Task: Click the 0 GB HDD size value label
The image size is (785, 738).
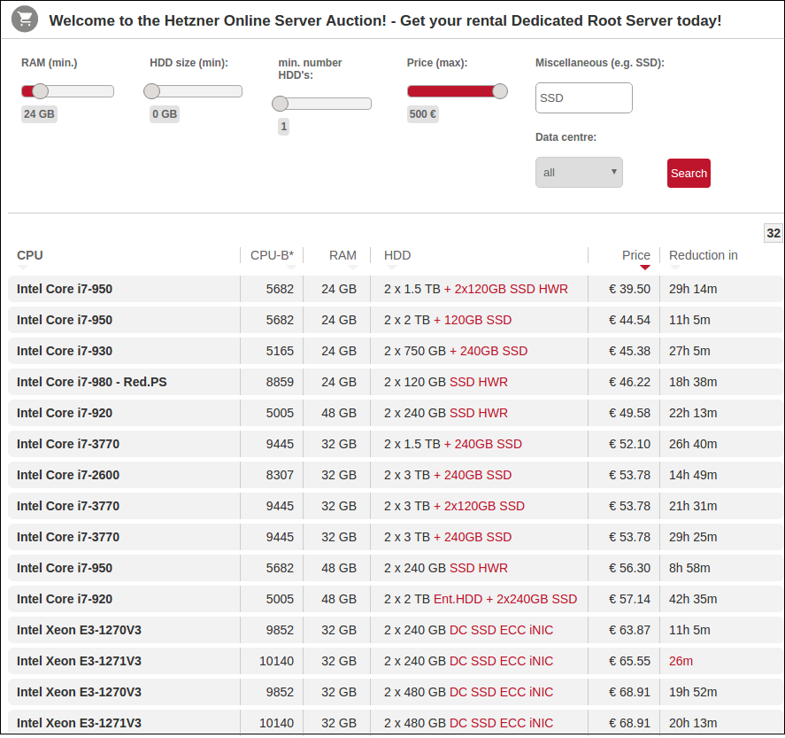Action: 165,114
